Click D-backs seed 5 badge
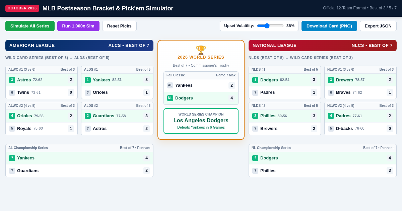402x211 pixels. [331, 129]
